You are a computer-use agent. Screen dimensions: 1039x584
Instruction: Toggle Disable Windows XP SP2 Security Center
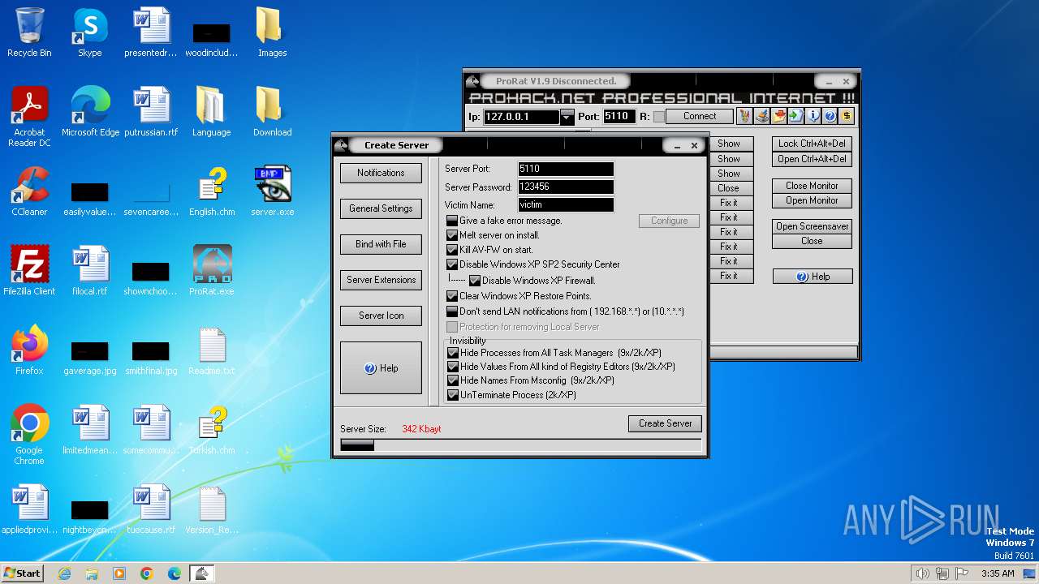[452, 264]
